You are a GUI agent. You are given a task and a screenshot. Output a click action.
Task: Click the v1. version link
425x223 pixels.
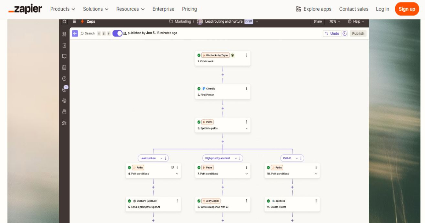(125, 33)
